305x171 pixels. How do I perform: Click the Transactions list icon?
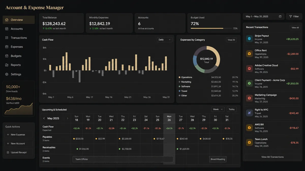[7, 38]
